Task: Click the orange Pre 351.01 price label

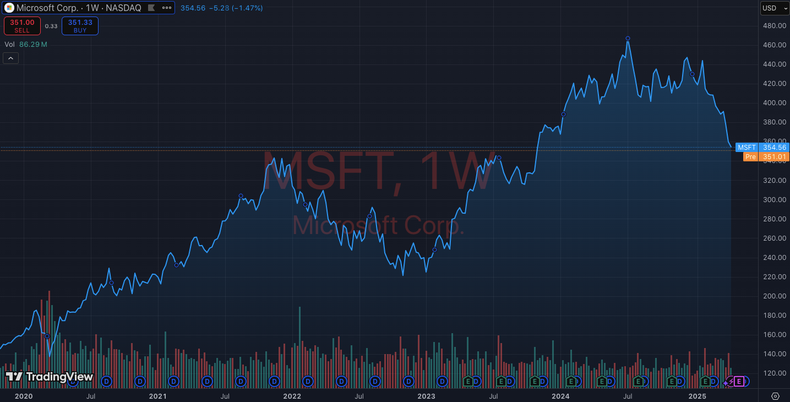Action: pos(766,157)
